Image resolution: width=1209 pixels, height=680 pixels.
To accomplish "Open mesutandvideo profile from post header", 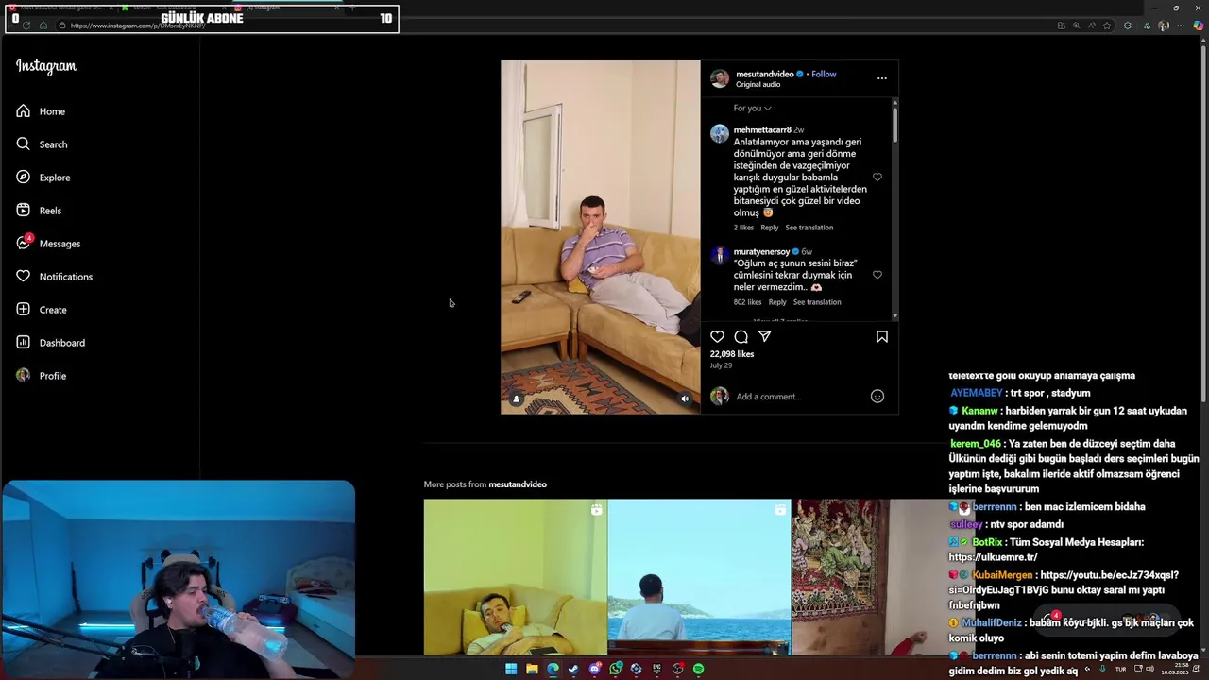I will (764, 74).
